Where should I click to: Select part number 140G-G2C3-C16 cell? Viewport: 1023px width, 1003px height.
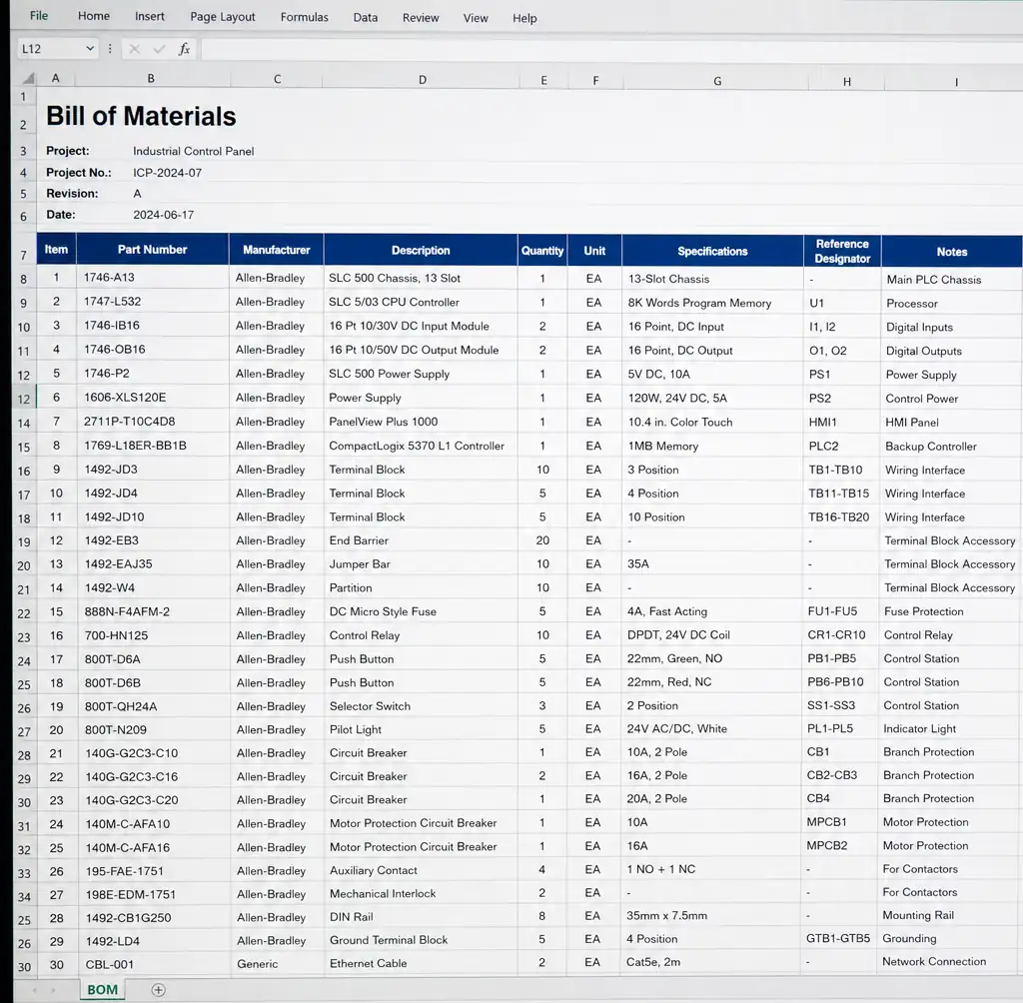point(154,776)
